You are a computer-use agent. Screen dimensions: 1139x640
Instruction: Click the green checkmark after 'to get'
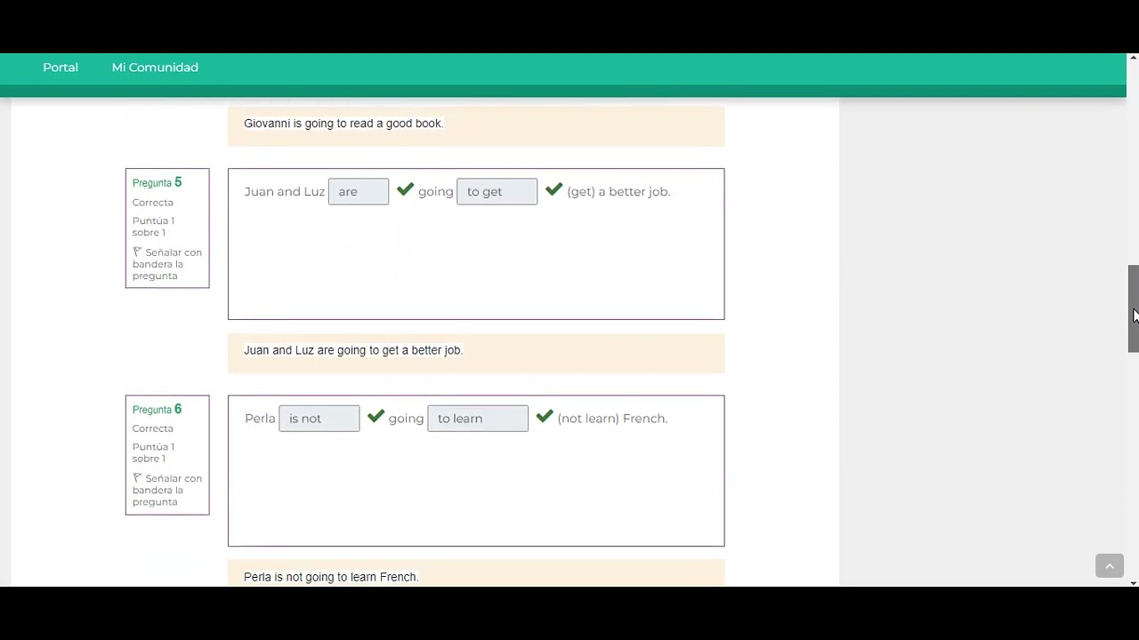click(x=553, y=189)
